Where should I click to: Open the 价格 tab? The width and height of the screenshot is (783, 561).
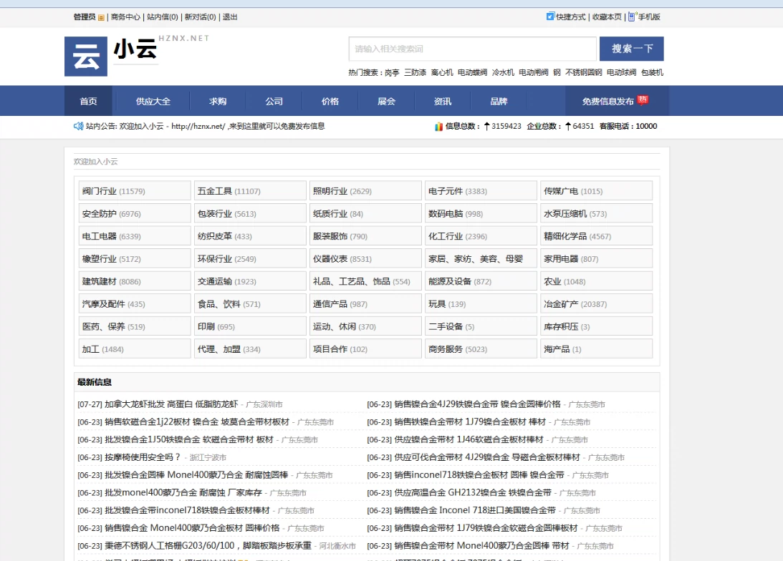pos(330,101)
